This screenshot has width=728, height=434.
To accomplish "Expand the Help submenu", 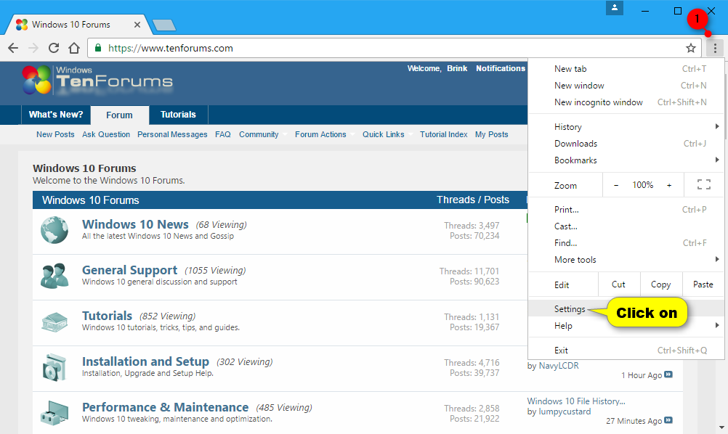I will pyautogui.click(x=626, y=325).
